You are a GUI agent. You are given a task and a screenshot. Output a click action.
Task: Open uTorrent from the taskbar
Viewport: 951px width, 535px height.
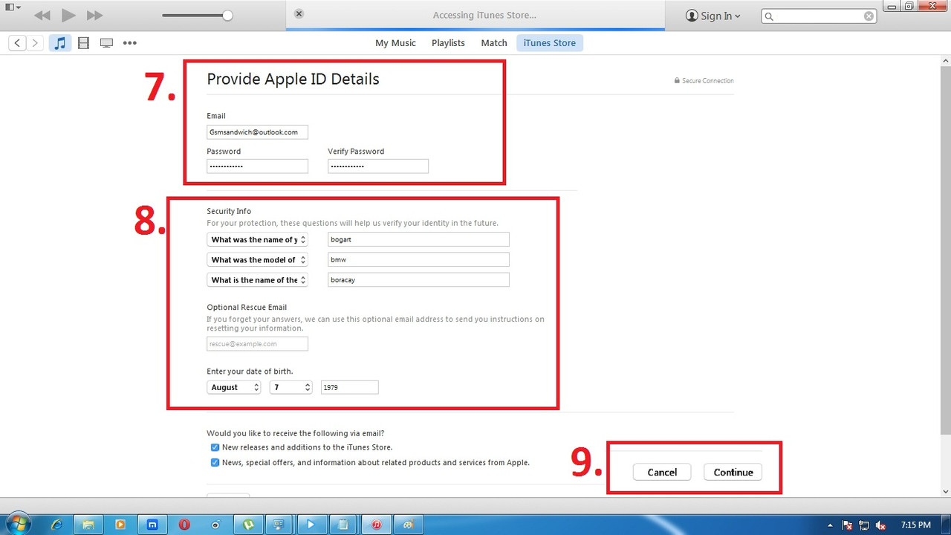248,524
